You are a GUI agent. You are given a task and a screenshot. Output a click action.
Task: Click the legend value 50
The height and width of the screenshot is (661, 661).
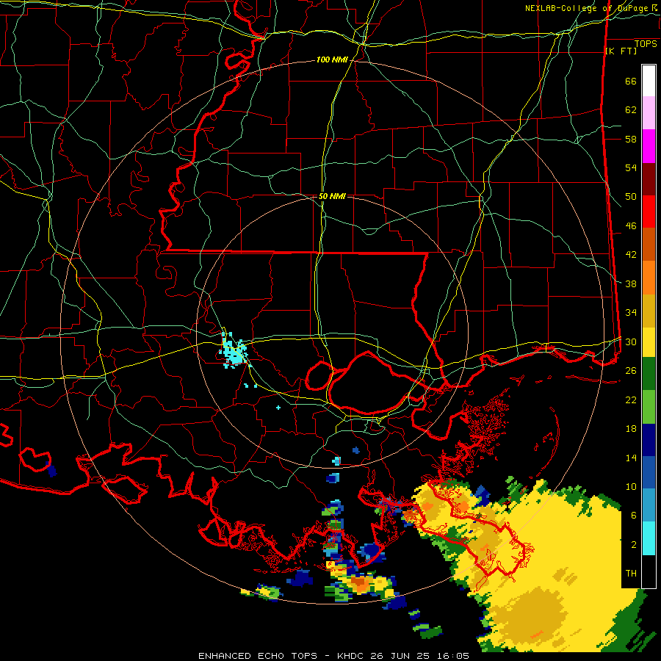631,197
